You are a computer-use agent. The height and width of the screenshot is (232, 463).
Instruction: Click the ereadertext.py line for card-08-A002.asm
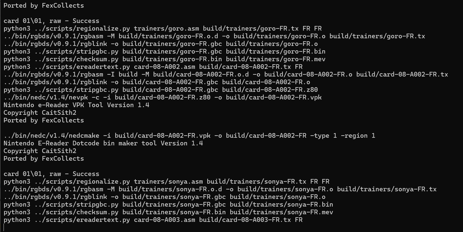[x=153, y=67]
